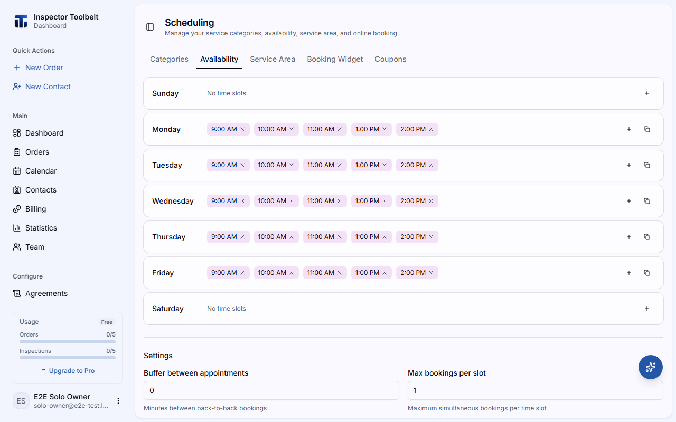Image resolution: width=676 pixels, height=422 pixels.
Task: Add a time slot to Thursday
Action: tap(629, 237)
